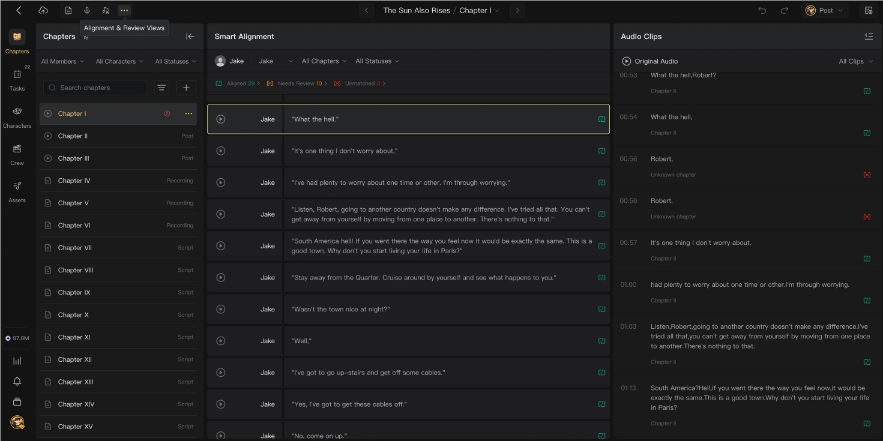Image resolution: width=883 pixels, height=441 pixels.
Task: Open the three-dots Alignment & Review Views button
Action: click(124, 10)
